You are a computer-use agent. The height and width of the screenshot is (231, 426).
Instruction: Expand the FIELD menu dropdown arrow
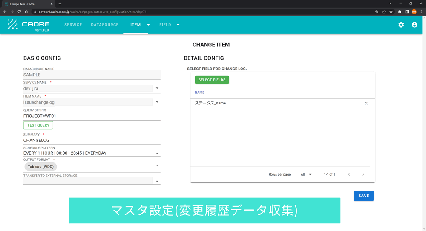(x=178, y=25)
